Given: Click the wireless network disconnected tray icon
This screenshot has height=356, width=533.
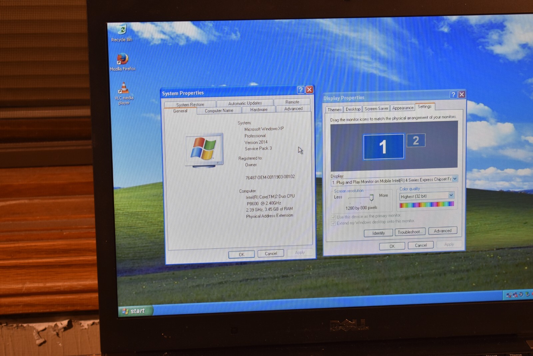Looking at the screenshot, I should [509, 295].
